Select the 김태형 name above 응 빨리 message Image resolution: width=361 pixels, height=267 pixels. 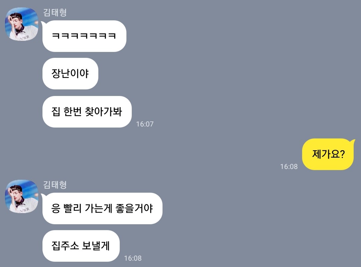55,185
